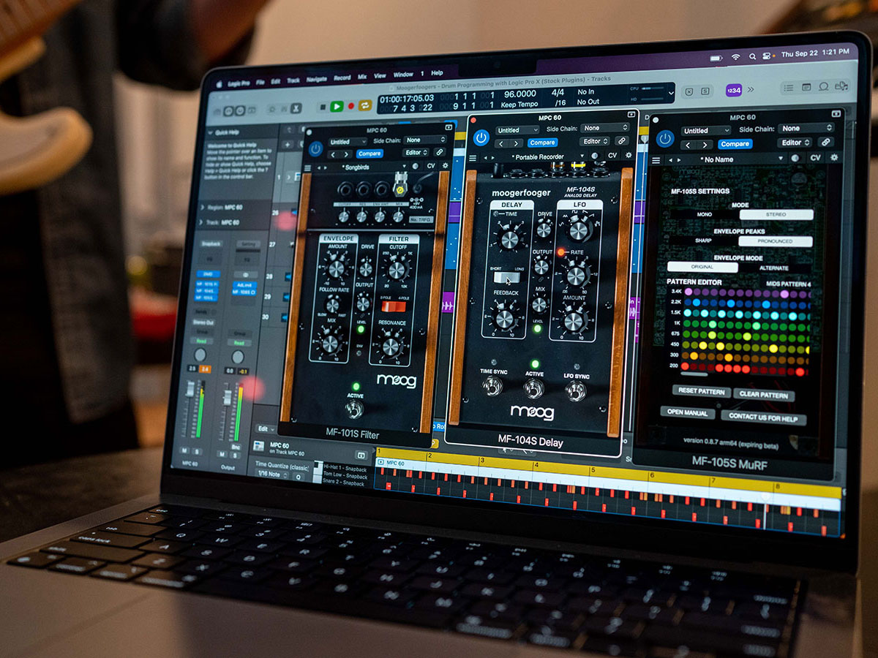Open Editor view dropdown in MF-104S Delay window

[x=594, y=142]
